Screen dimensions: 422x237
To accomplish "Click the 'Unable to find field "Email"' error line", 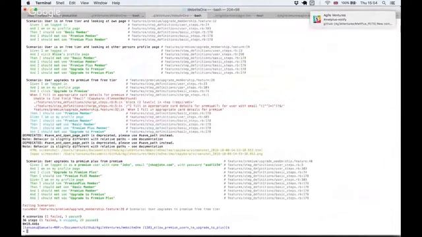I will (85, 99).
